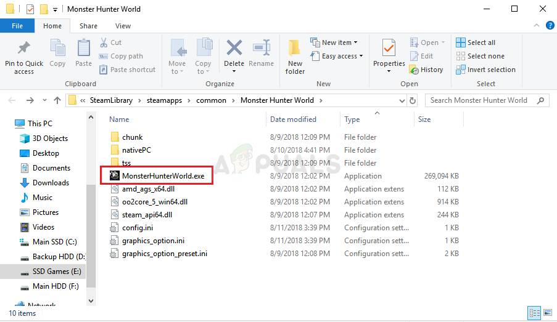Sort by the Type column header

point(352,119)
